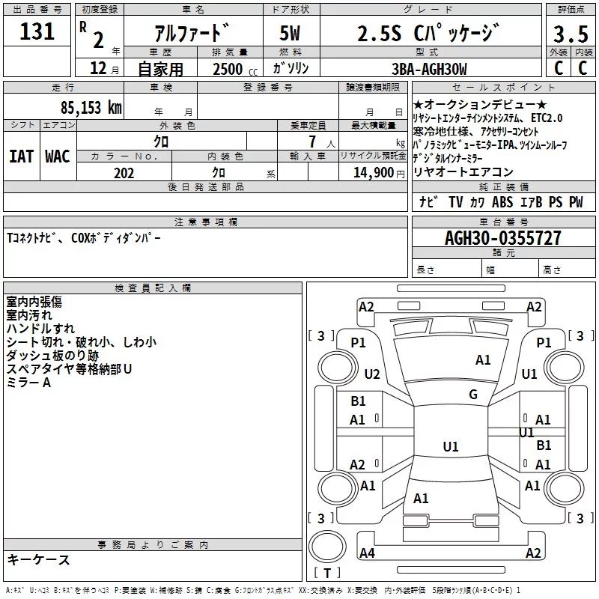599x599 pixels.
Task: Click inspector note ハンドルすれ
Action: click(x=40, y=329)
